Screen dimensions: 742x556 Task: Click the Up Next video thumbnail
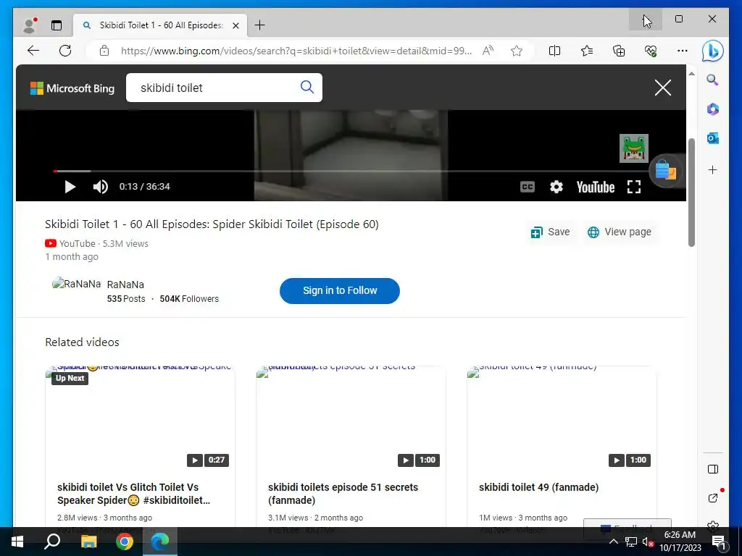140,418
